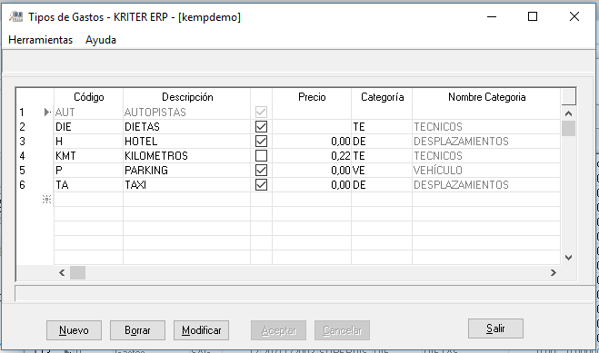Select the H code cell
Viewport: 599px width, 353px height.
[x=89, y=141]
